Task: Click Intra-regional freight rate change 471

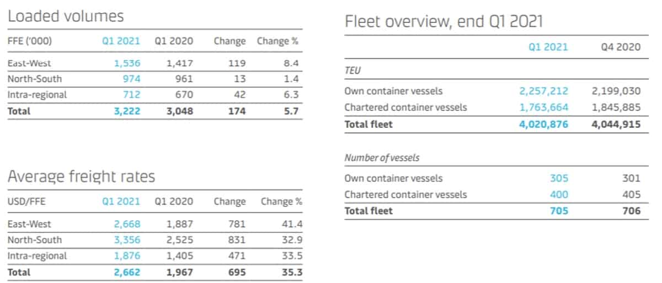Action: (x=237, y=255)
